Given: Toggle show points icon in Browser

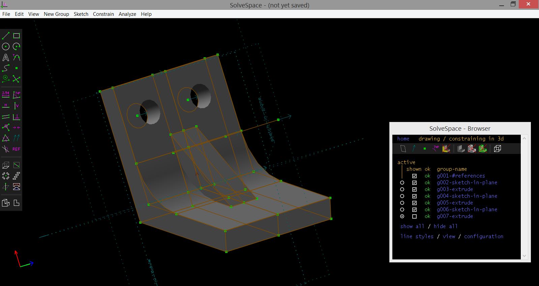Looking at the screenshot, I should 425,149.
